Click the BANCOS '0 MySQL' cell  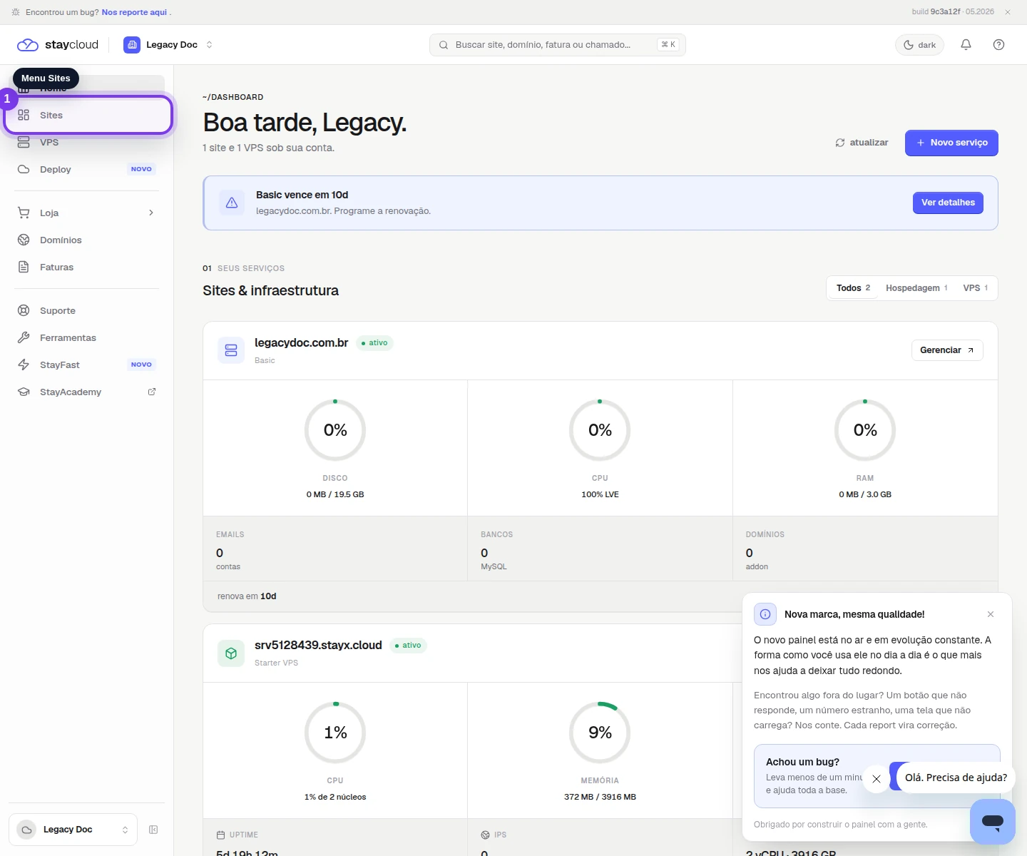[600, 549]
